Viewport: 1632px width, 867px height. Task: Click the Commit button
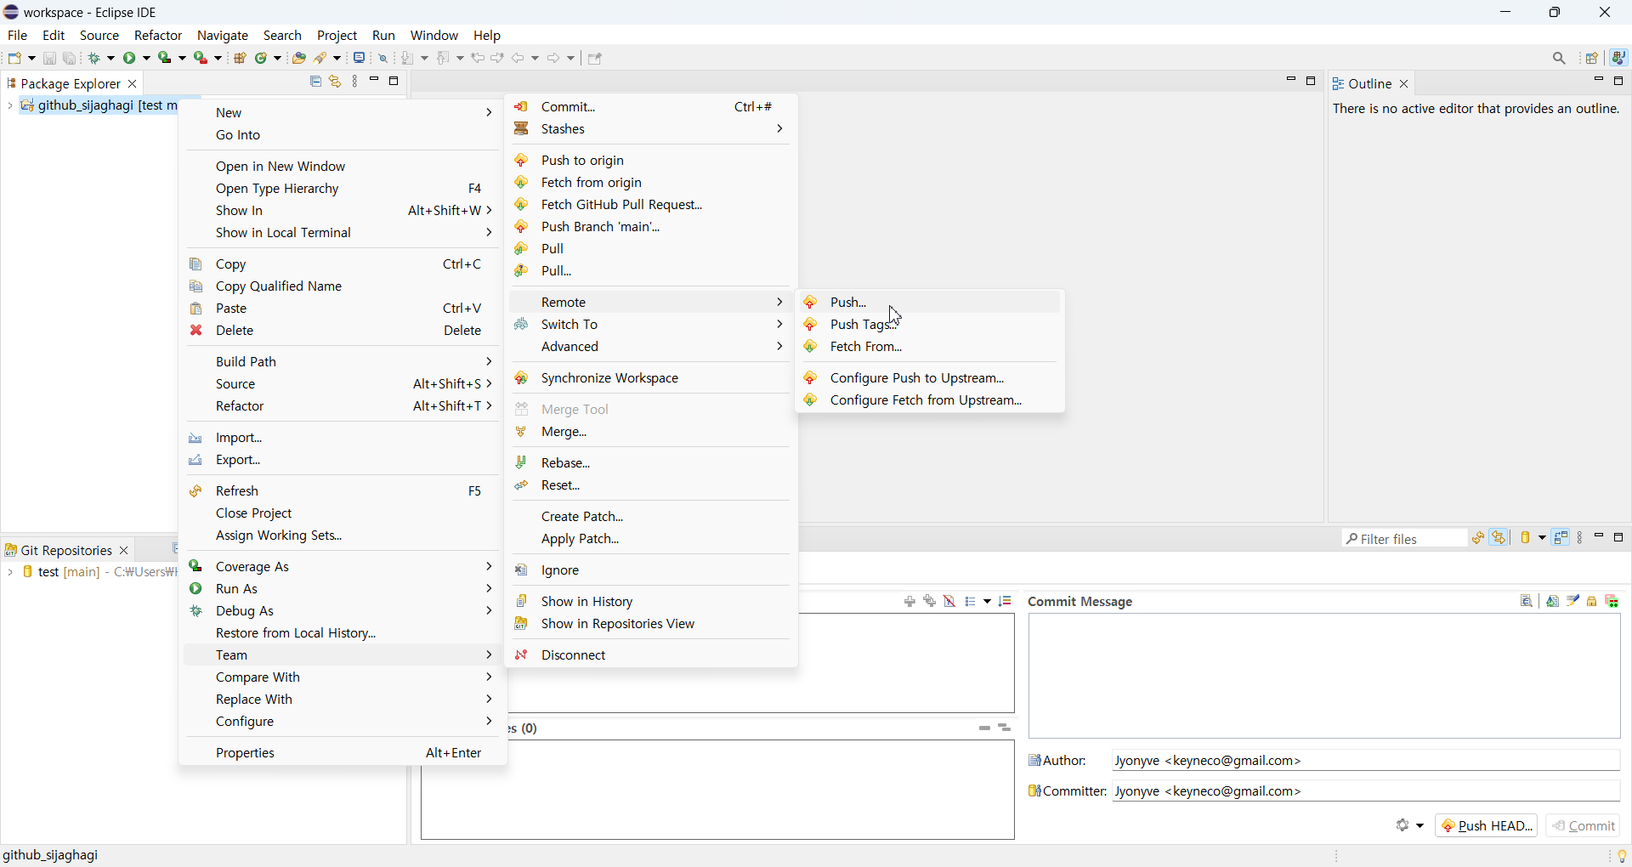coord(1584,825)
